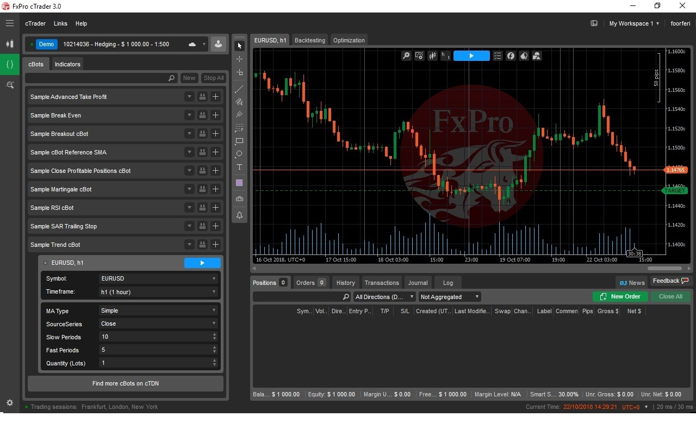
Task: Click the Facebook share icon on the chart
Action: 511,56
